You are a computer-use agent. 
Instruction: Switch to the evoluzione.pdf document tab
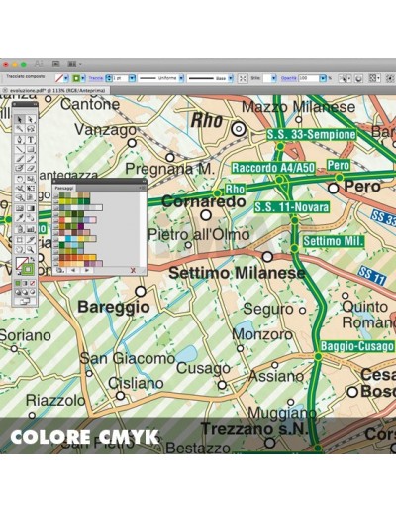click(x=57, y=90)
